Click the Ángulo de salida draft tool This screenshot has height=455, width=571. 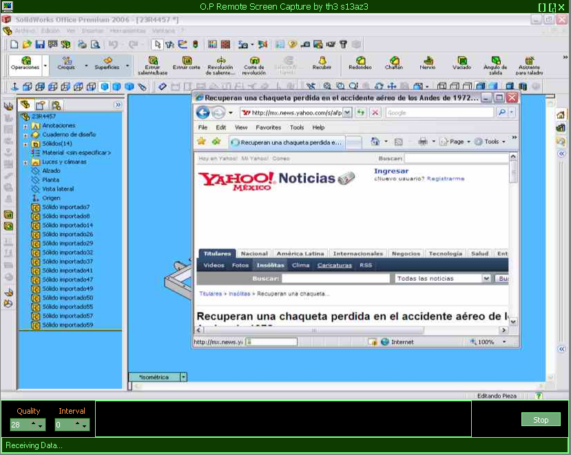pos(495,65)
